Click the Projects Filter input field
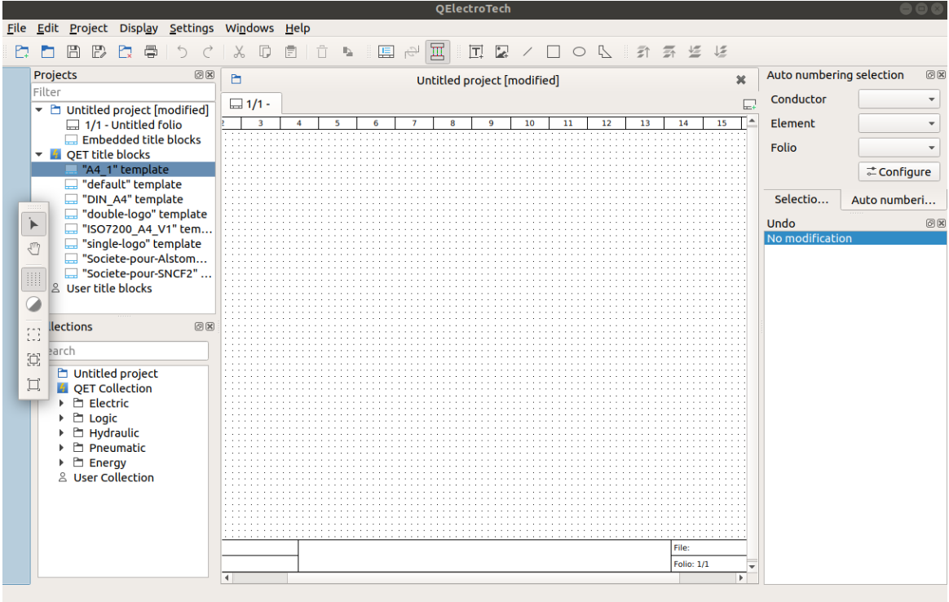This screenshot has width=949, height=602. (123, 92)
